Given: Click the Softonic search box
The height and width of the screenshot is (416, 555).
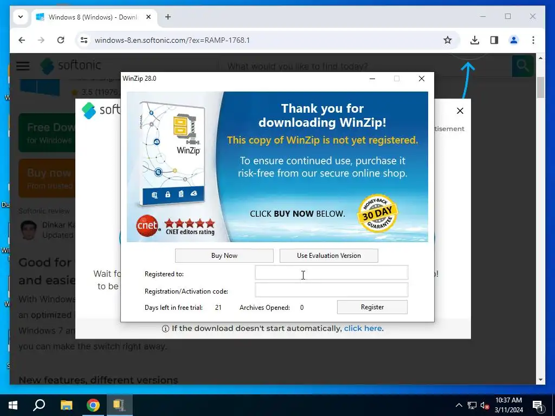Looking at the screenshot, I should tap(365, 66).
